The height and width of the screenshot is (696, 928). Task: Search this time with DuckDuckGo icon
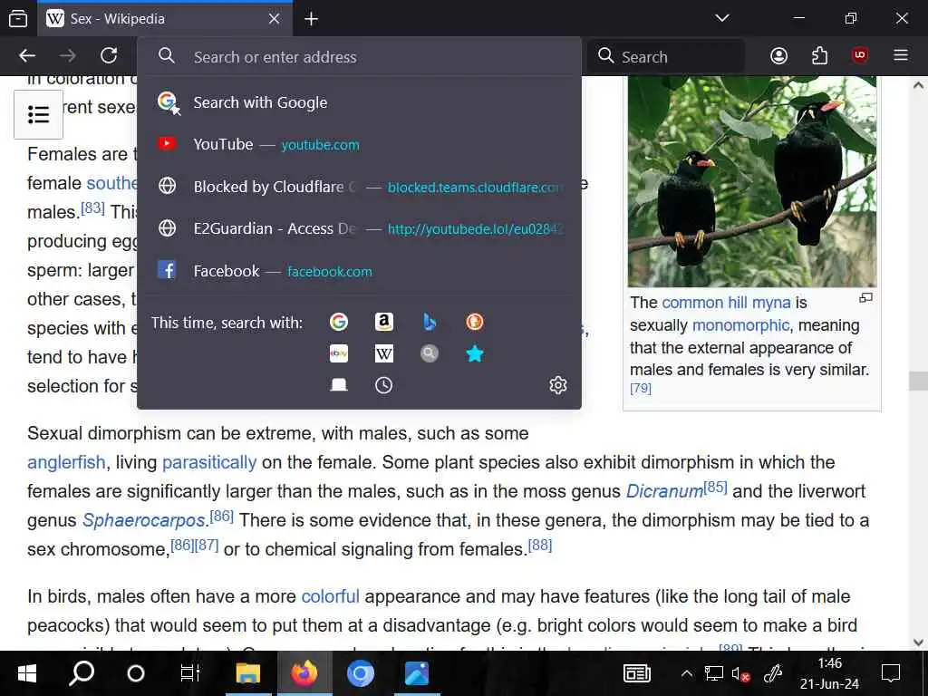tap(475, 322)
